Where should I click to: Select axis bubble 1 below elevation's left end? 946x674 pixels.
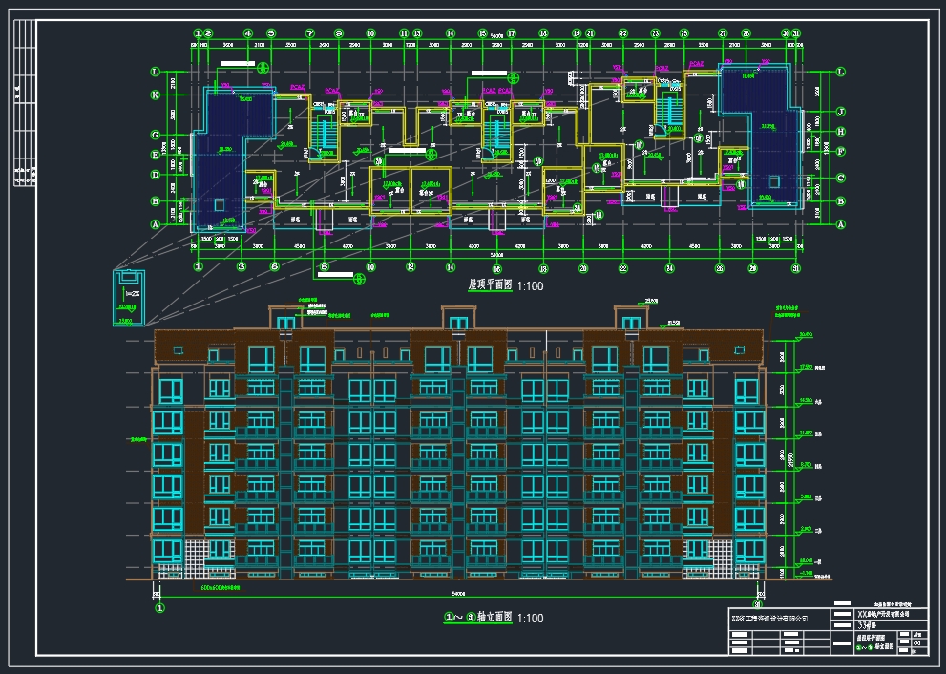point(159,605)
